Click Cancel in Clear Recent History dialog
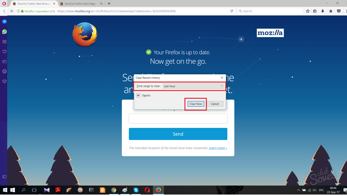Screen dimensions: 347x196 (215, 104)
